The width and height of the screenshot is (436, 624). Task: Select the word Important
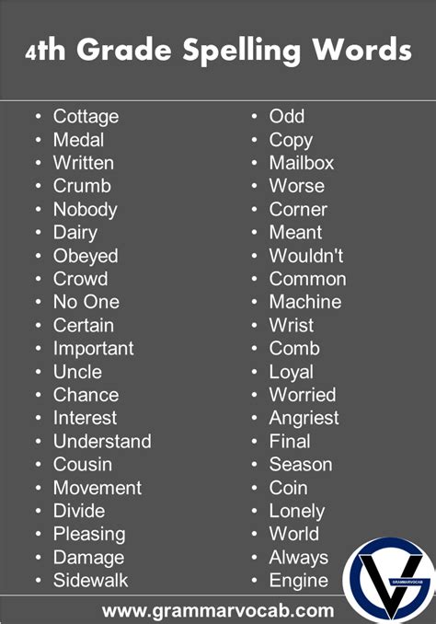(94, 349)
